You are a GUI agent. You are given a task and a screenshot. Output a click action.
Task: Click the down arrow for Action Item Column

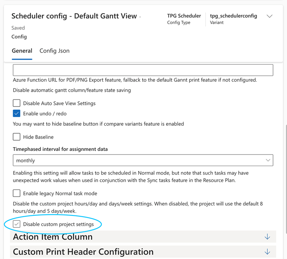click(267, 237)
